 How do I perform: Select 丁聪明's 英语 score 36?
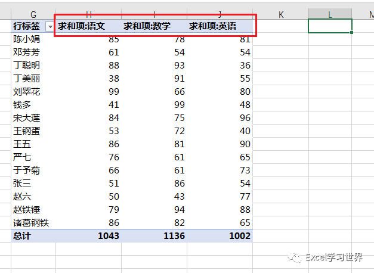click(x=220, y=66)
